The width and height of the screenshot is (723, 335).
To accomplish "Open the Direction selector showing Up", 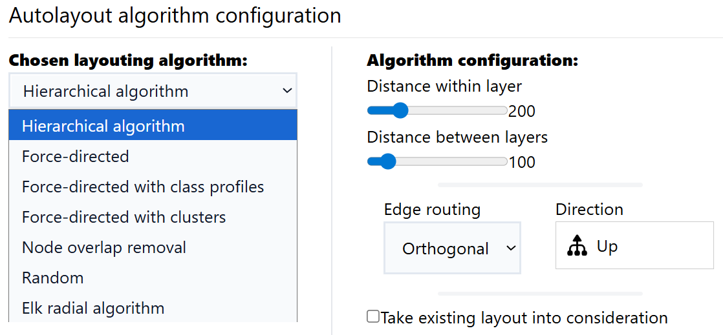I will pyautogui.click(x=634, y=245).
